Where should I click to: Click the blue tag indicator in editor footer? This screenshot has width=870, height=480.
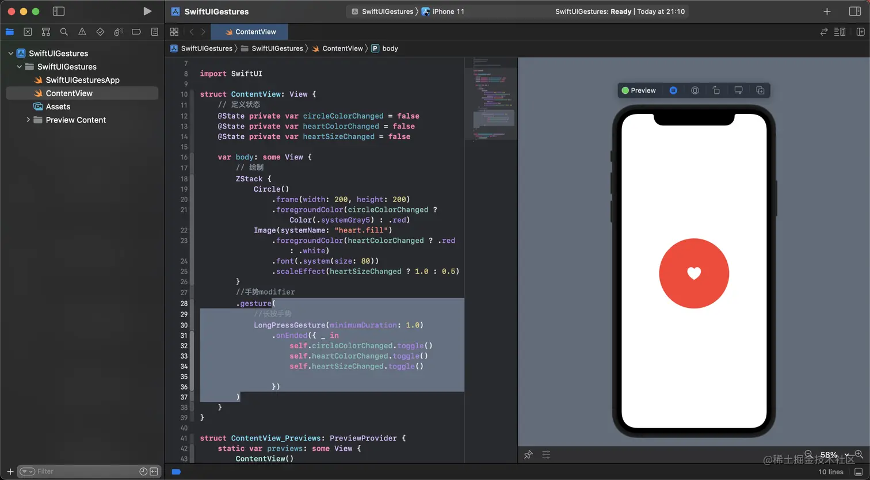[x=176, y=472]
